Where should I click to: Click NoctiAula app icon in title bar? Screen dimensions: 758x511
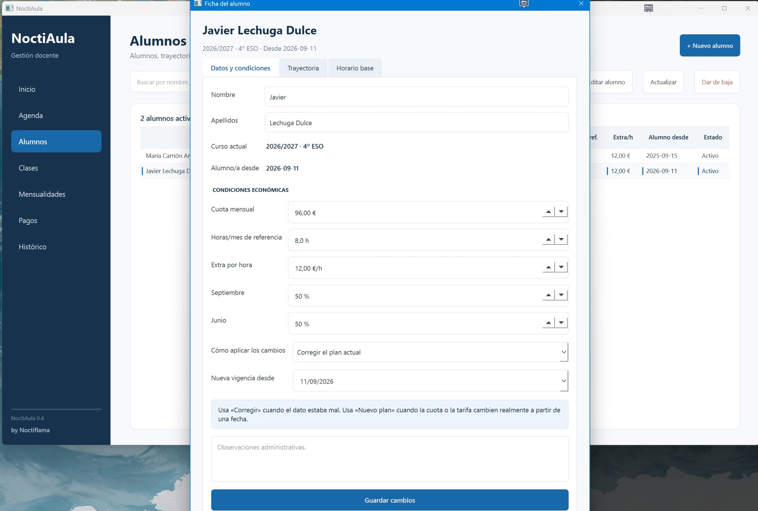point(9,8)
